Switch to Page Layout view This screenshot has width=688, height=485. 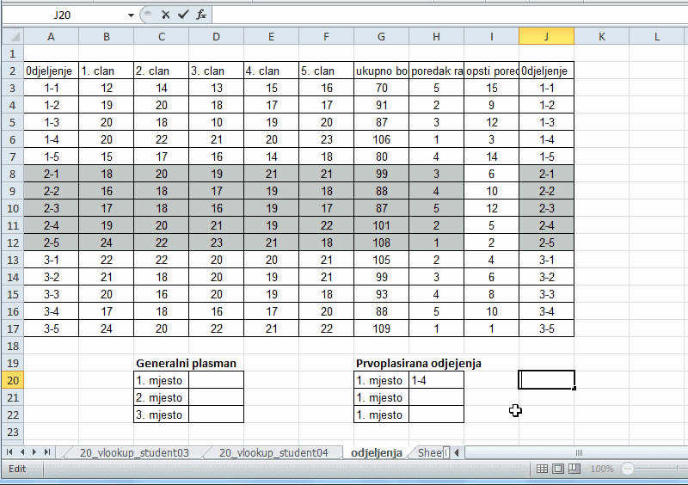point(558,469)
